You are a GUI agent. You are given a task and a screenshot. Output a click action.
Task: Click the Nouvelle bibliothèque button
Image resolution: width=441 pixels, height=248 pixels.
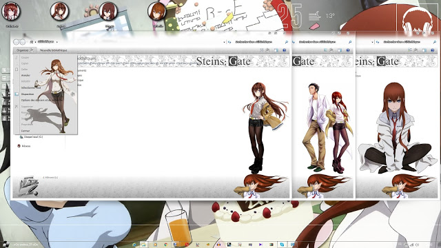54,50
